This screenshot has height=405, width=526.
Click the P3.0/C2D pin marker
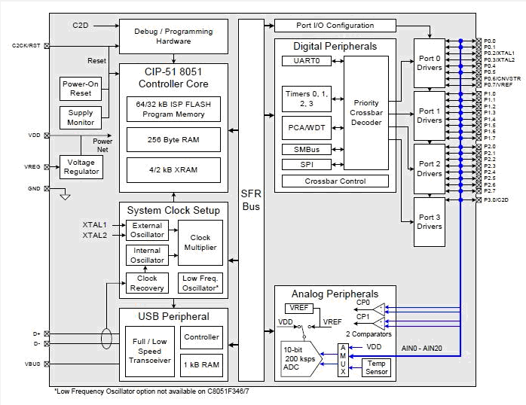coord(477,199)
